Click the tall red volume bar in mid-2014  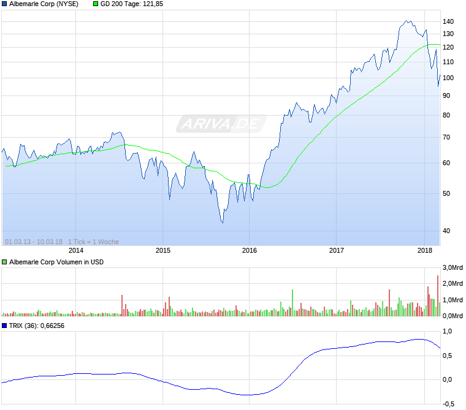click(x=122, y=305)
